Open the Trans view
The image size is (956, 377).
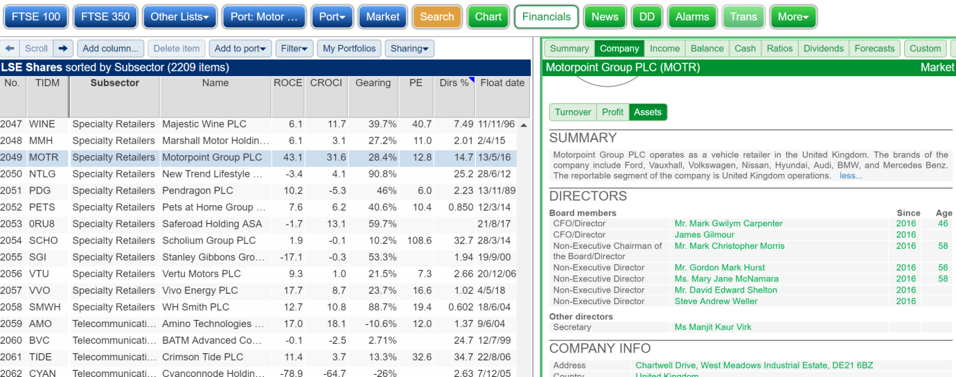tap(743, 17)
